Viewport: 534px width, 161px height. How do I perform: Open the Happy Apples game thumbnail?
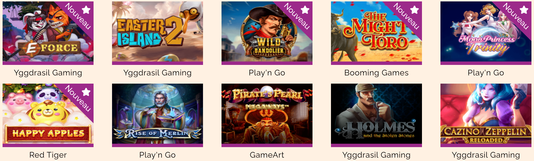tap(48, 114)
